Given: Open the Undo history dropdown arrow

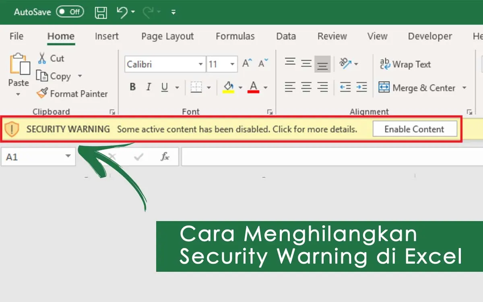Looking at the screenshot, I should coord(133,12).
